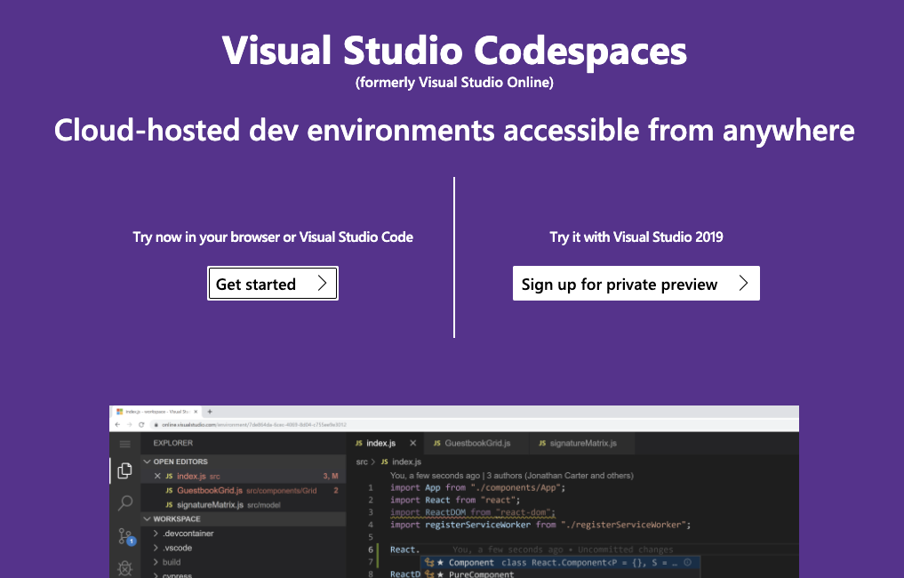This screenshot has height=578, width=904.
Task: Click browser forward arrow in embedded screenshot
Action: pyautogui.click(x=129, y=424)
